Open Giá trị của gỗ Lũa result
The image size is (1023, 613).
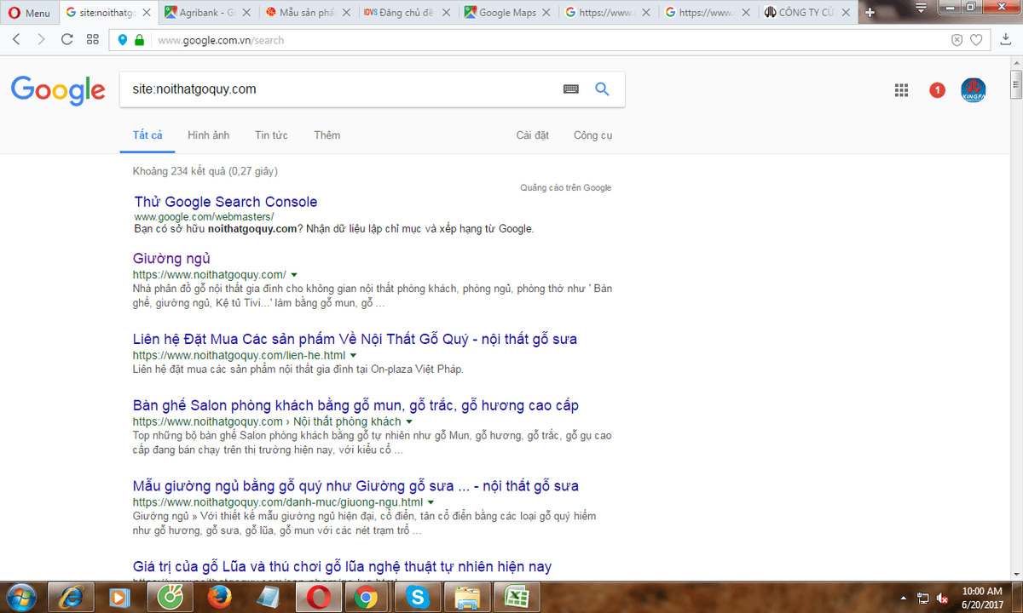[x=343, y=566]
